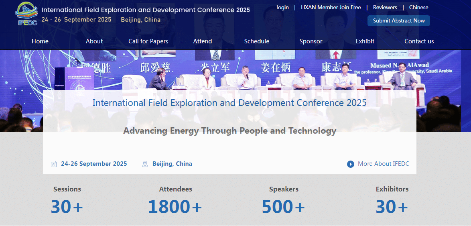Image resolution: width=471 pixels, height=226 pixels.
Task: Click the header date 24 - 26 September 2025
Action: [77, 20]
